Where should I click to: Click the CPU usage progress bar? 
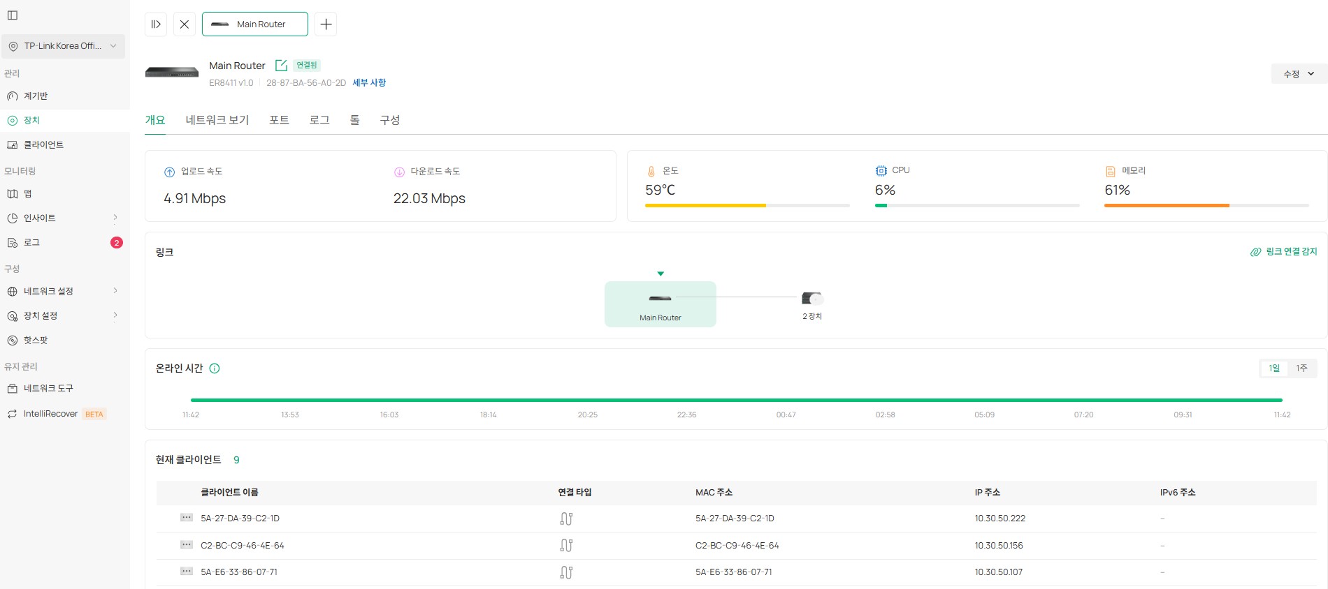pos(977,206)
